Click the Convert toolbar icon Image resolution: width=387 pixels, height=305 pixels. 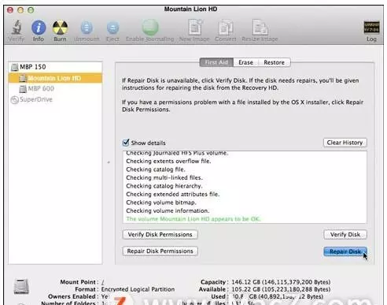(x=225, y=27)
